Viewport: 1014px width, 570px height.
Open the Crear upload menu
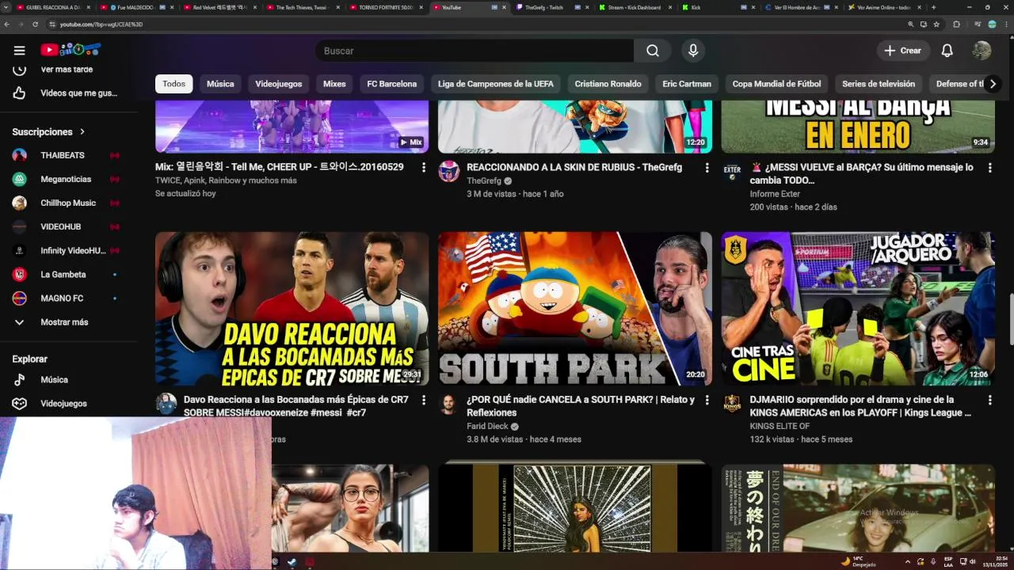(903, 51)
